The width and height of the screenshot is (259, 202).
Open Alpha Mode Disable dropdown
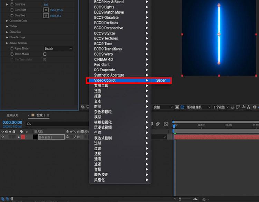(x=58, y=49)
